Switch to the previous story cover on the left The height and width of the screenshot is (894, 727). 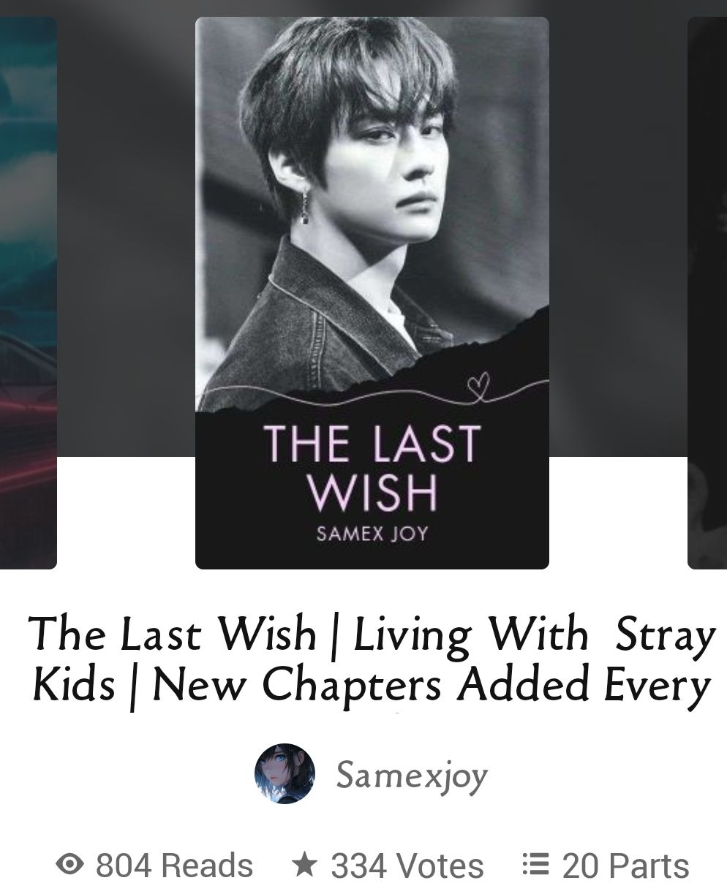(28, 293)
